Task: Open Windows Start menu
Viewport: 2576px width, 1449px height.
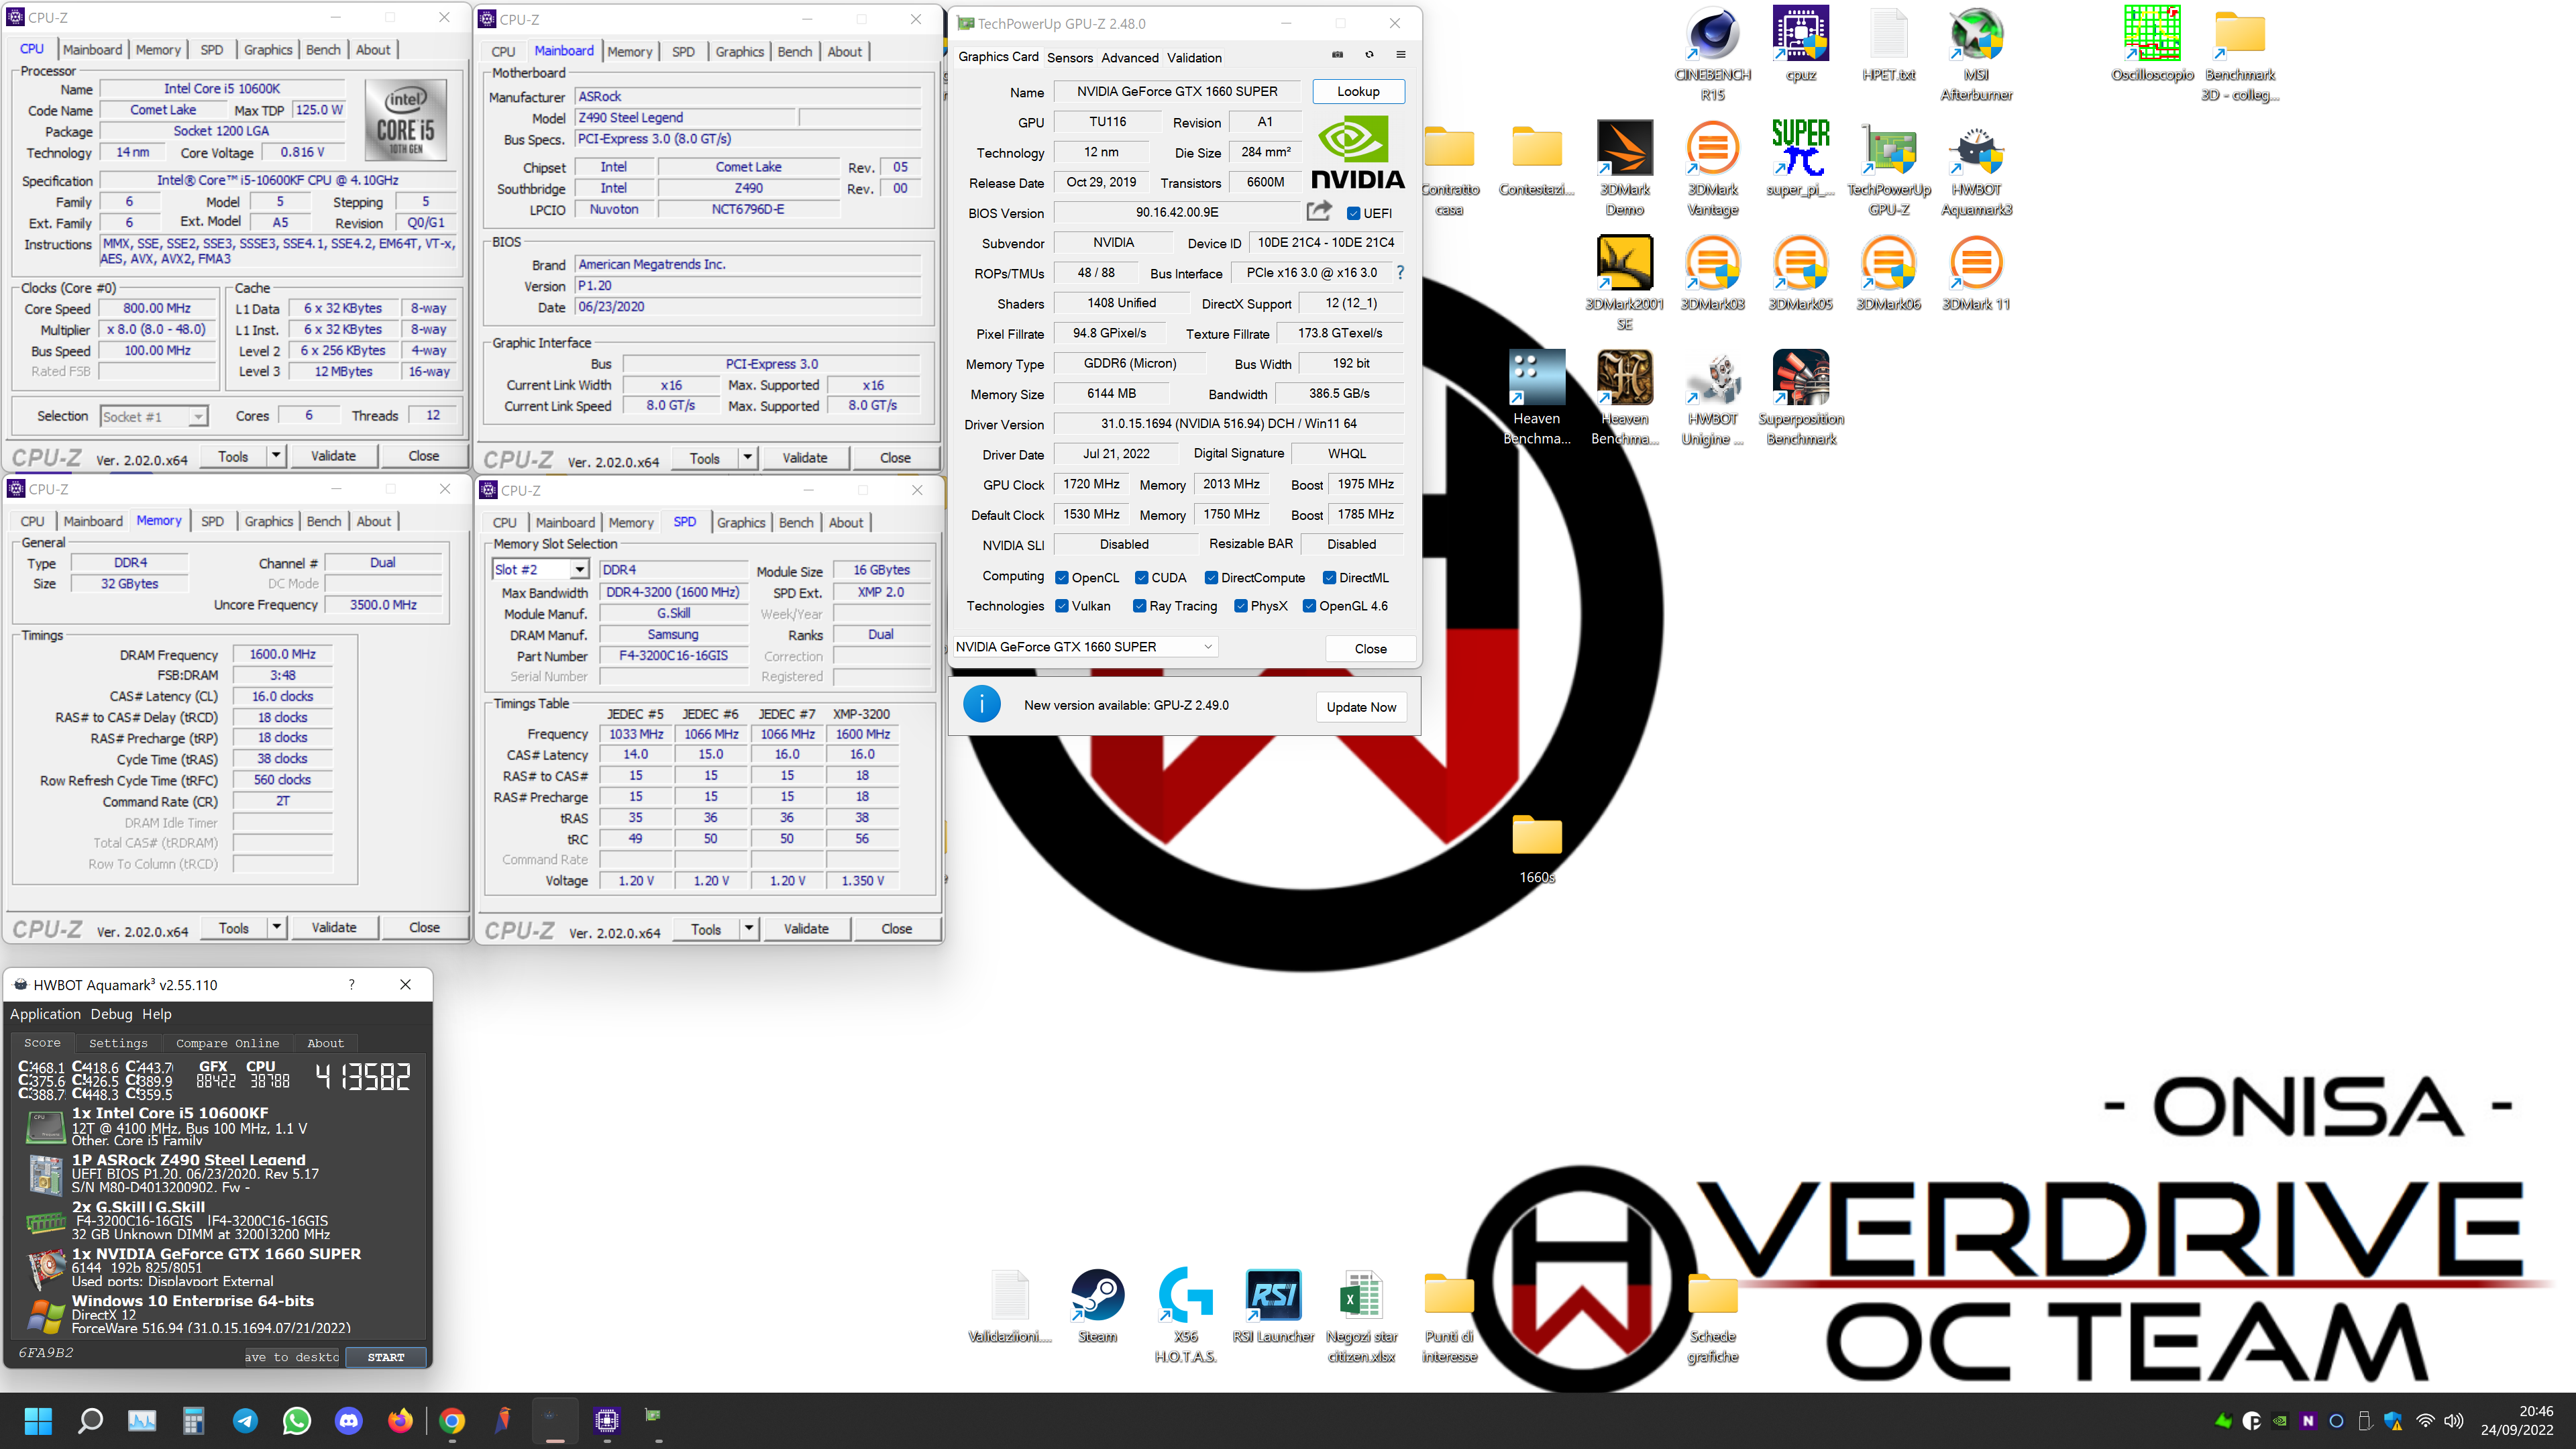Action: point(38,1420)
